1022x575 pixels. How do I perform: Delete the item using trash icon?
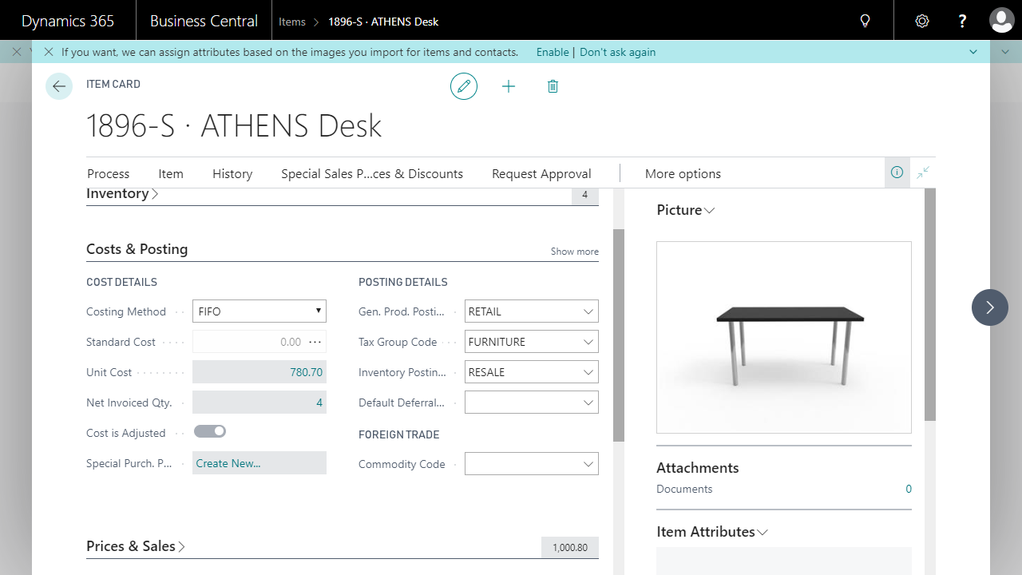point(553,85)
